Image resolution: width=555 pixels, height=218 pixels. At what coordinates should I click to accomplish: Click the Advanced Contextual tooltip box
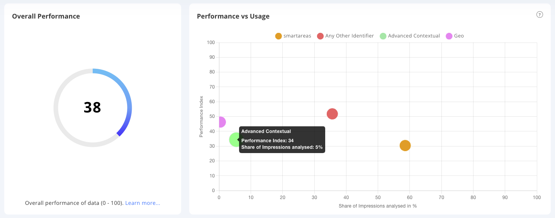click(x=282, y=140)
